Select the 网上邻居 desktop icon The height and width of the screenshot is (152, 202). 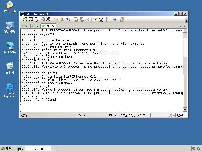[10, 48]
